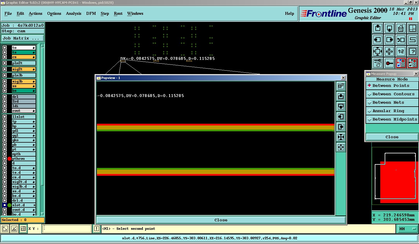Click the home view icon
The width and height of the screenshot is (419, 244).
pyautogui.click(x=401, y=28)
